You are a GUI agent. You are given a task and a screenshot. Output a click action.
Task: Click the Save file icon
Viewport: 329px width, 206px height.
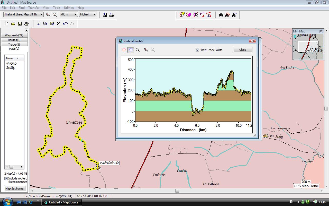pos(20,24)
